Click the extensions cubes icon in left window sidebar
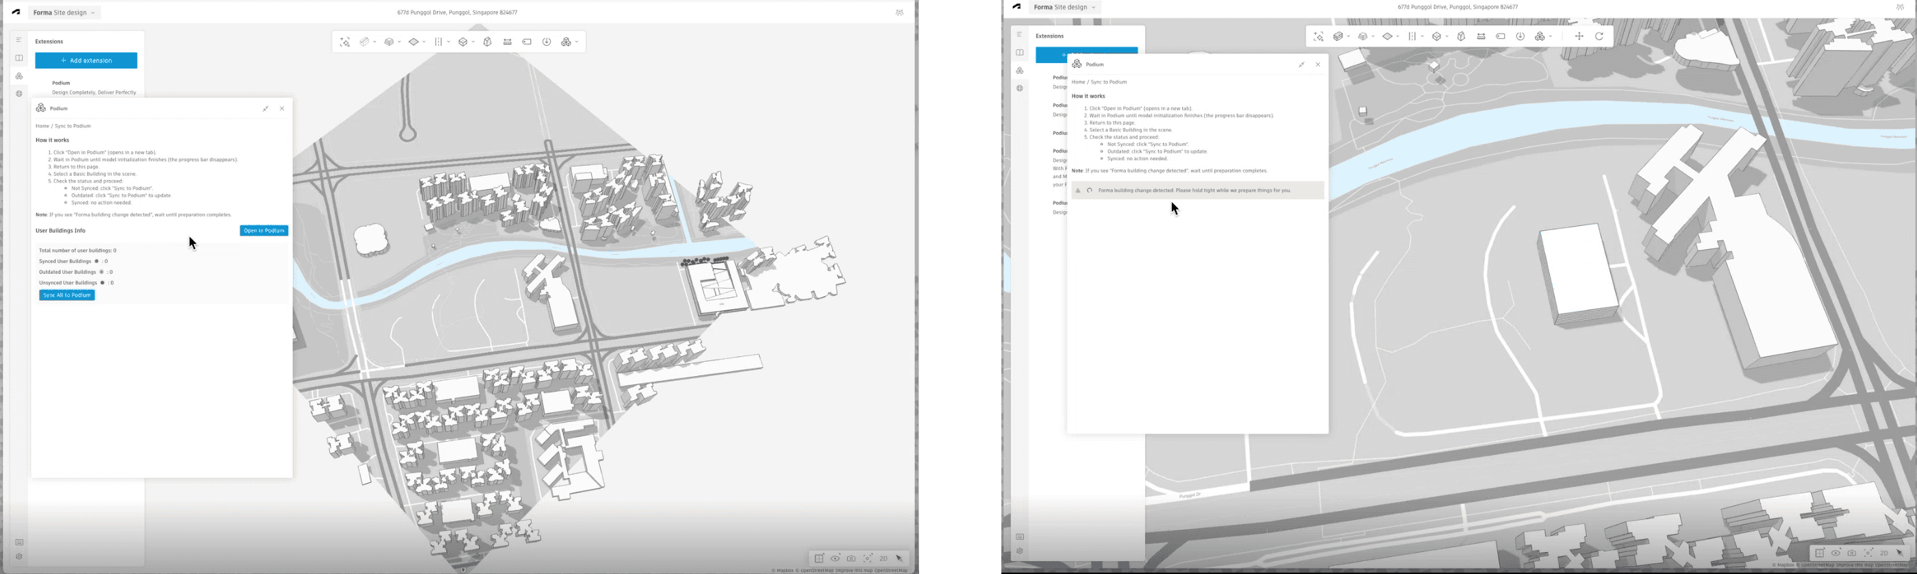The width and height of the screenshot is (1917, 574). point(19,76)
